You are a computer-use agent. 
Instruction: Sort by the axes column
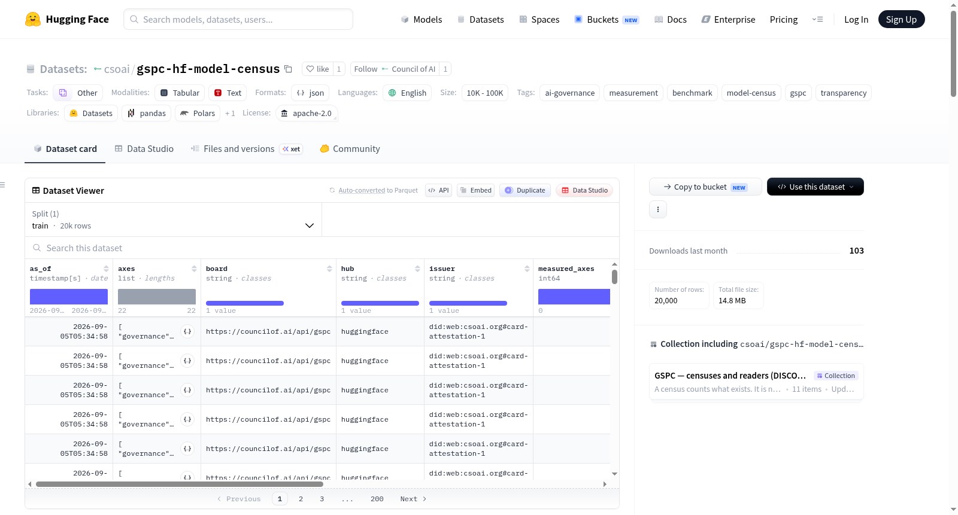(x=194, y=269)
